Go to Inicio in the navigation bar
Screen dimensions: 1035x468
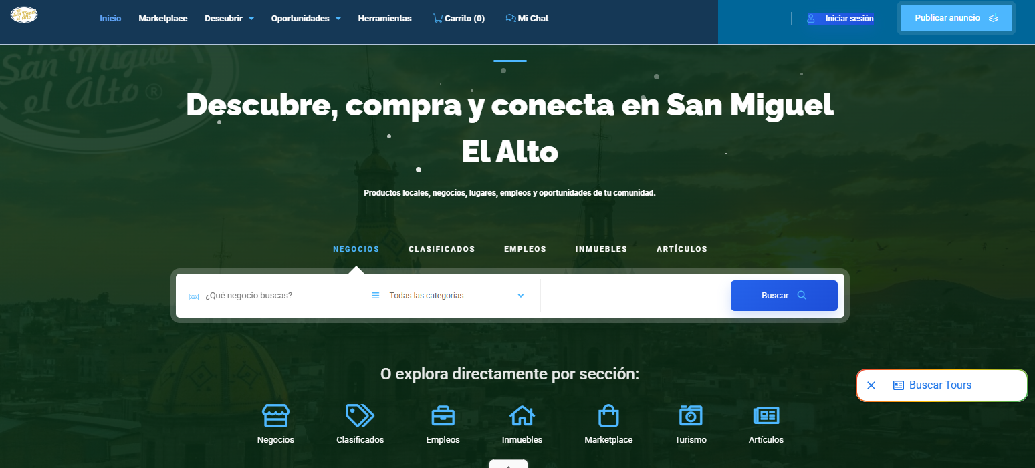(110, 19)
